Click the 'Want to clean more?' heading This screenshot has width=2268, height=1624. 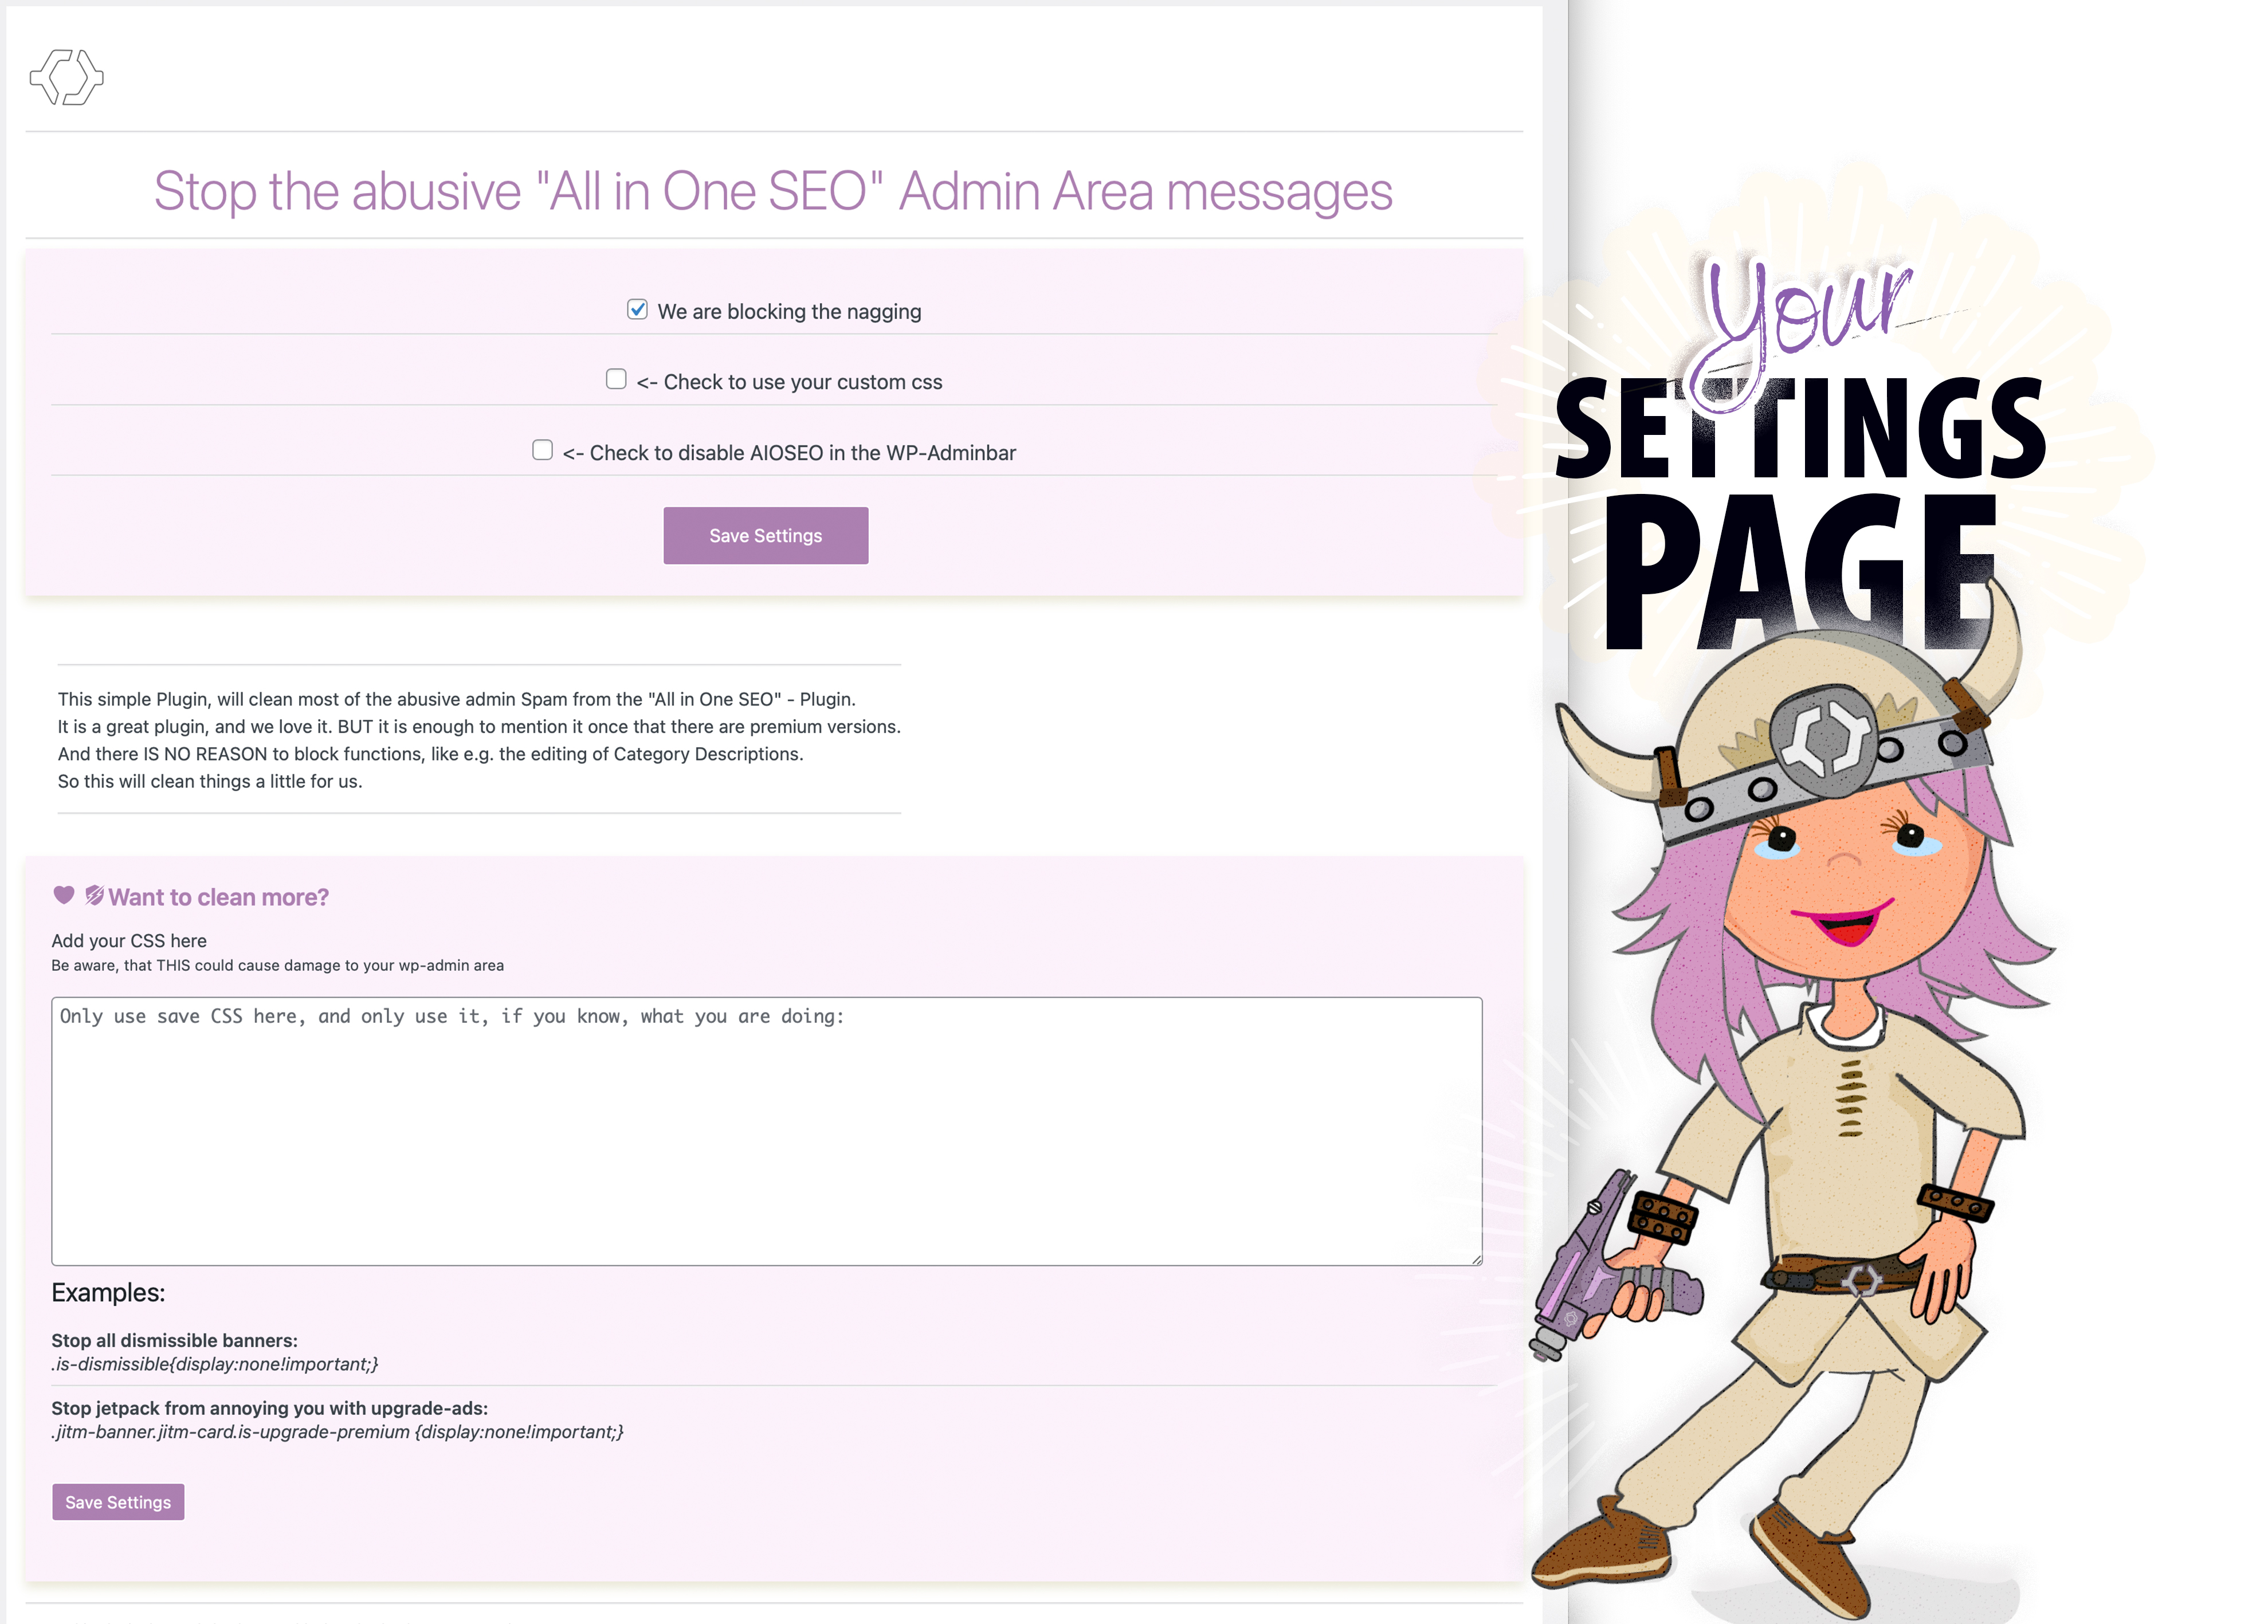pos(218,897)
